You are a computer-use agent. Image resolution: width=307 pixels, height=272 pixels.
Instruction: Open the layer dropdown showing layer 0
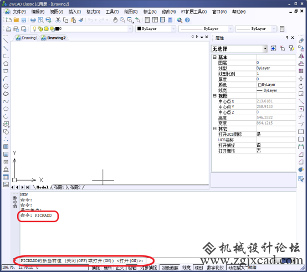click(130, 29)
